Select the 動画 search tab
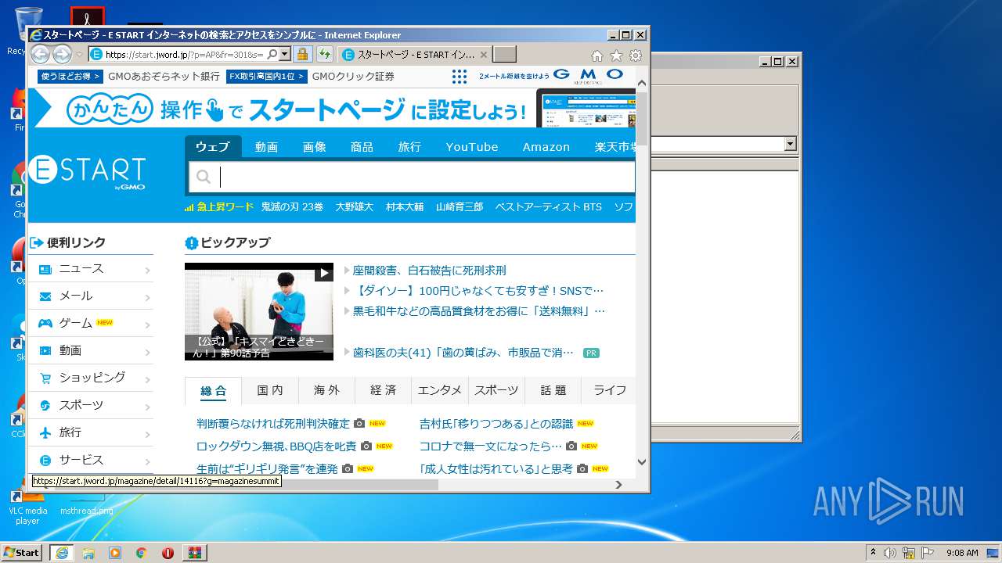The image size is (1002, 563). (x=266, y=146)
